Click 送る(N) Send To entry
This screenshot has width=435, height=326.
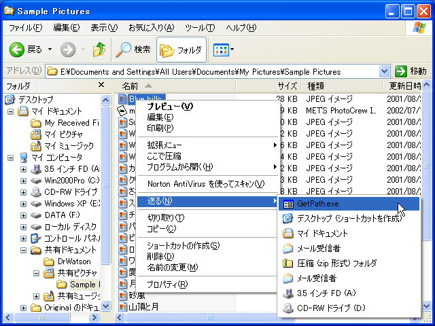[x=208, y=201]
